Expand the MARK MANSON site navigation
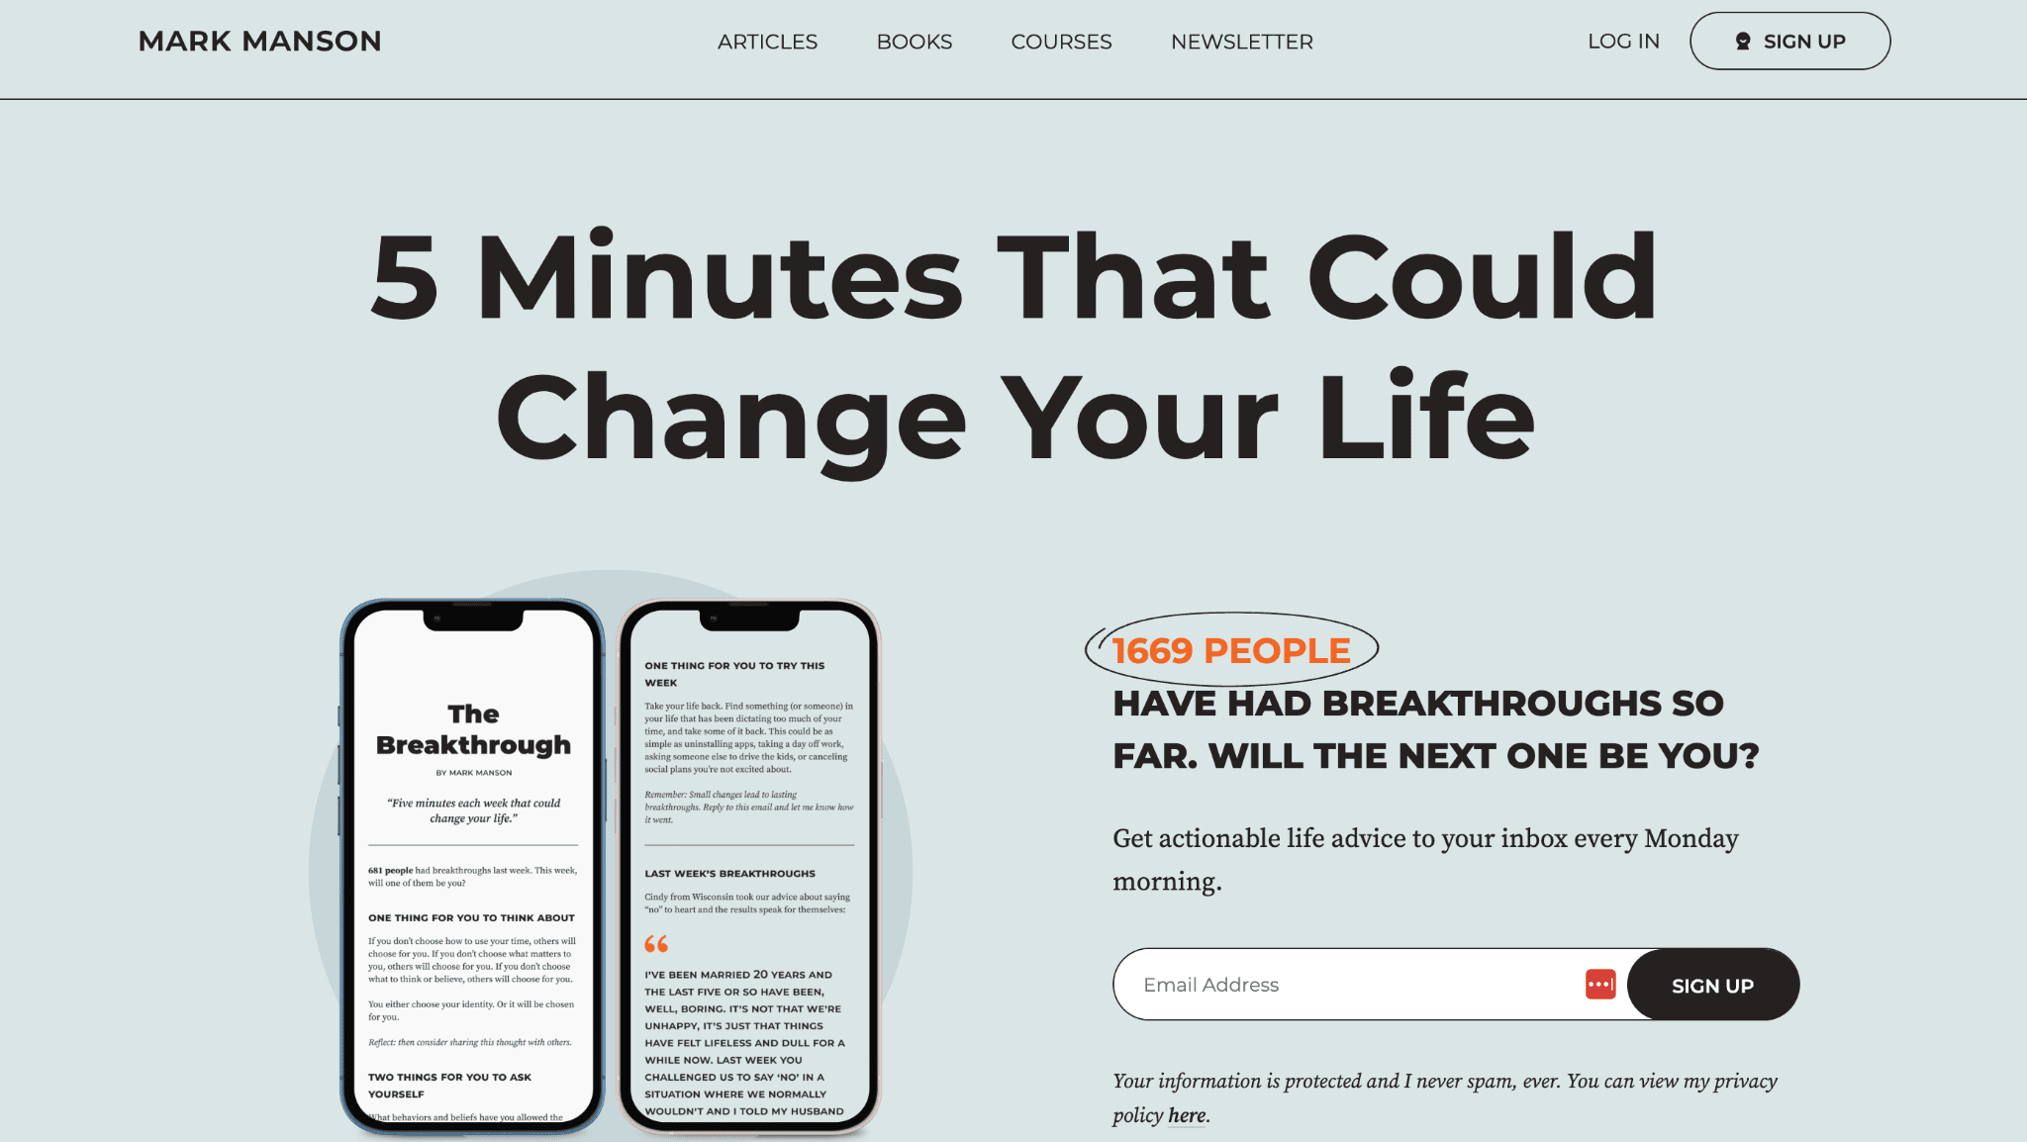 pyautogui.click(x=259, y=41)
